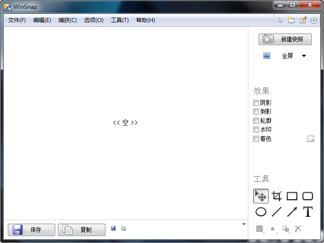324x243 pixels.
Task: Open the 捕获(C) capture menu
Action: [68, 20]
